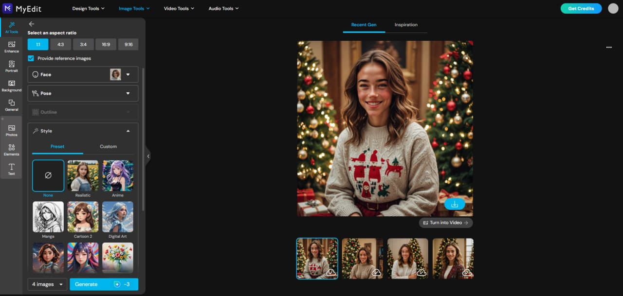Disable the Provide reference images checkbox
623x296 pixels.
click(x=31, y=58)
